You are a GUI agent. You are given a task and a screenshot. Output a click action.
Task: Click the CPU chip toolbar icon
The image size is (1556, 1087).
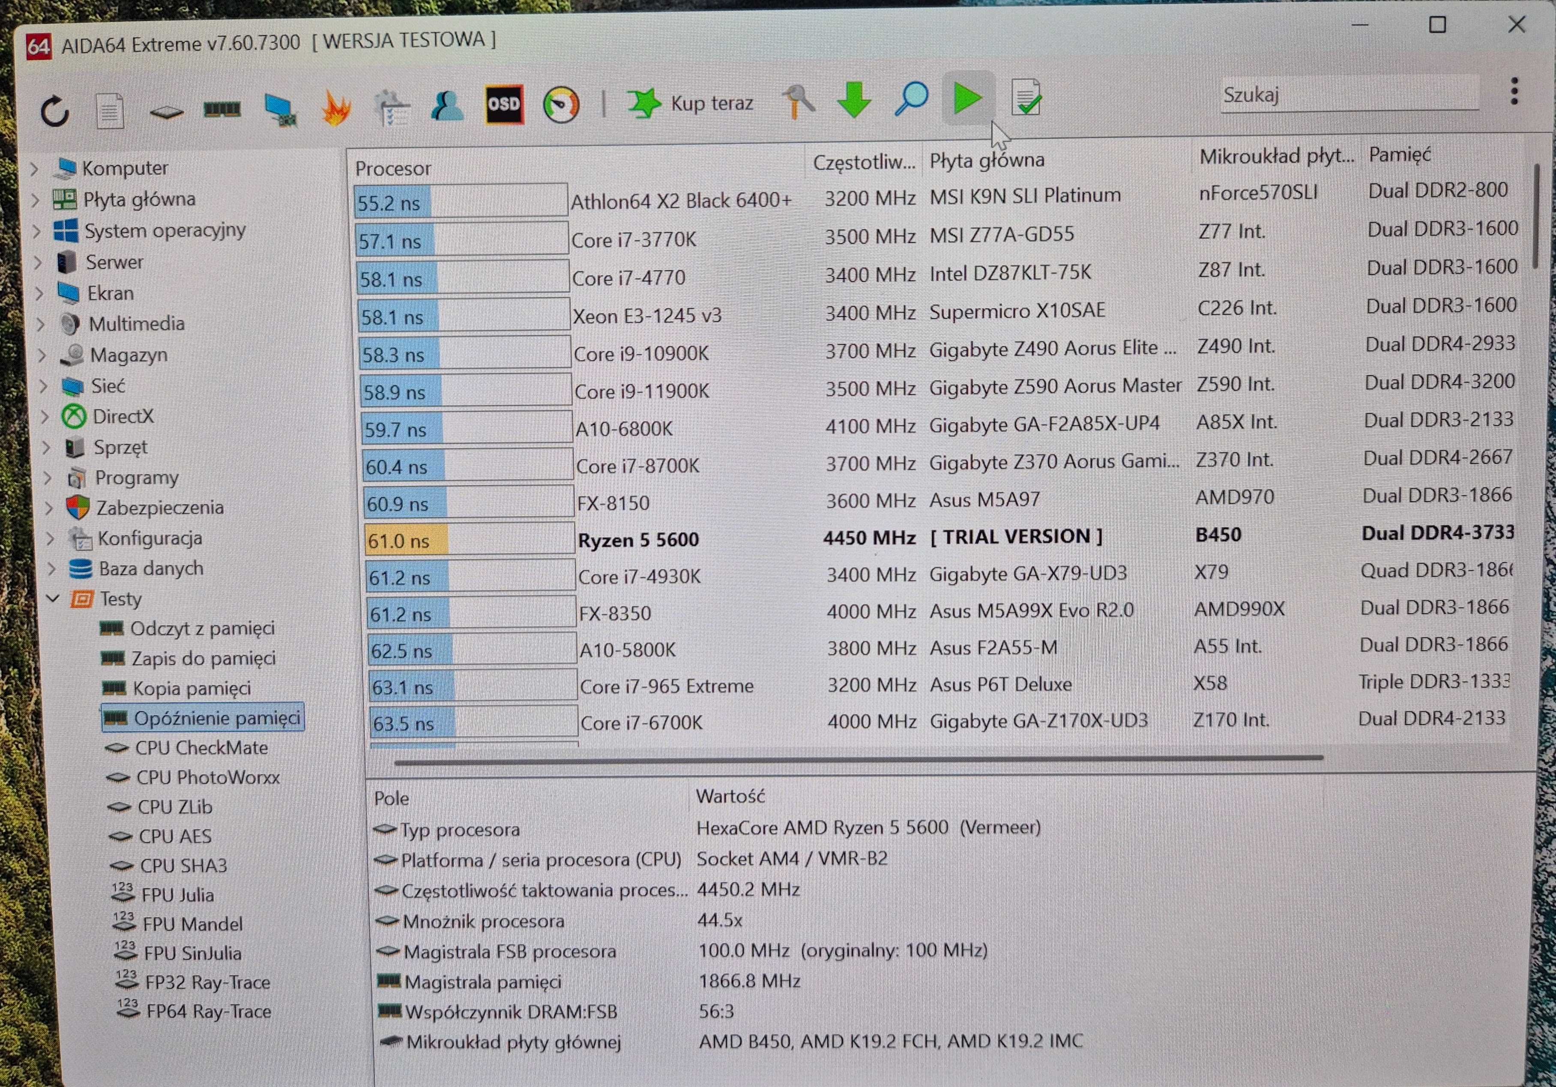[x=166, y=112]
